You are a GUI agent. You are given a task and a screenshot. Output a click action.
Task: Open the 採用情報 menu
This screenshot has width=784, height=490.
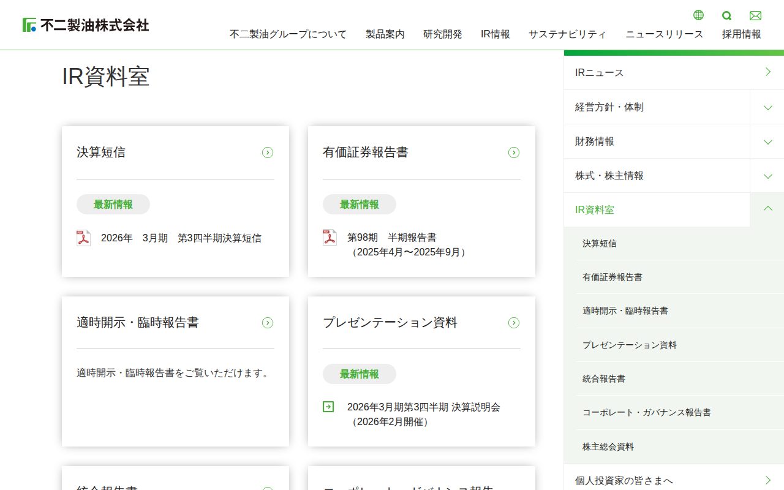pyautogui.click(x=742, y=34)
